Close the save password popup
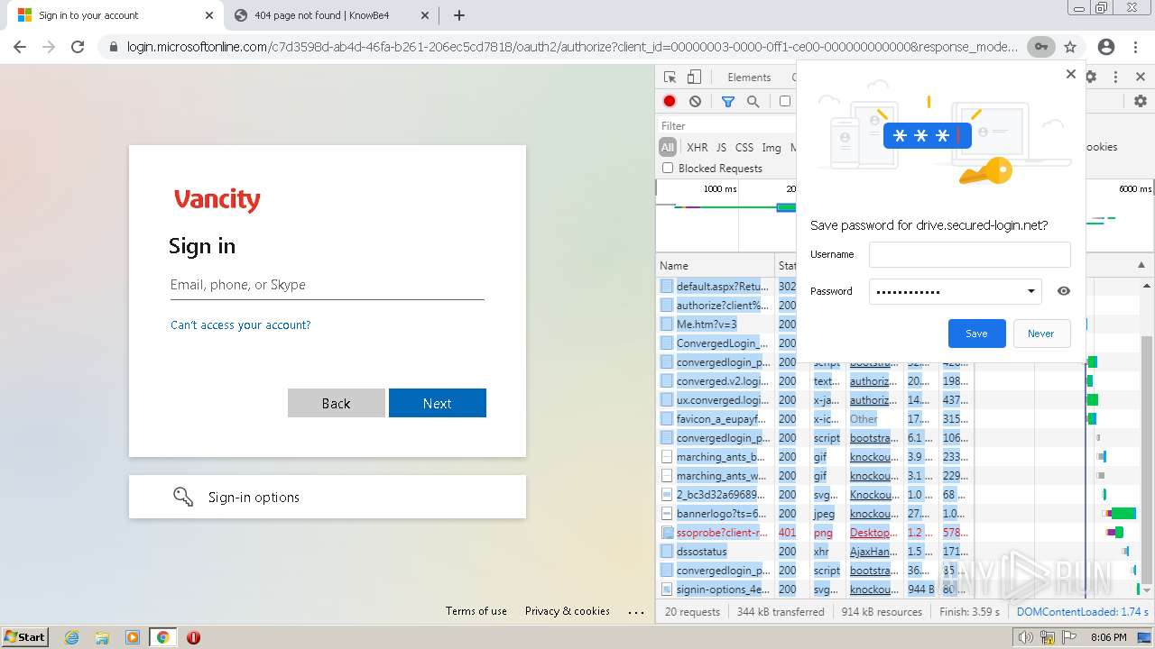Viewport: 1155px width, 649px height. [1071, 74]
